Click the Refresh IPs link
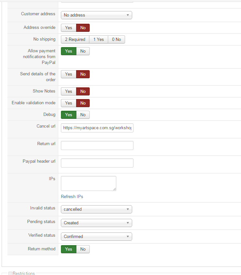Viewport: 241px width, 275px height. [72, 197]
